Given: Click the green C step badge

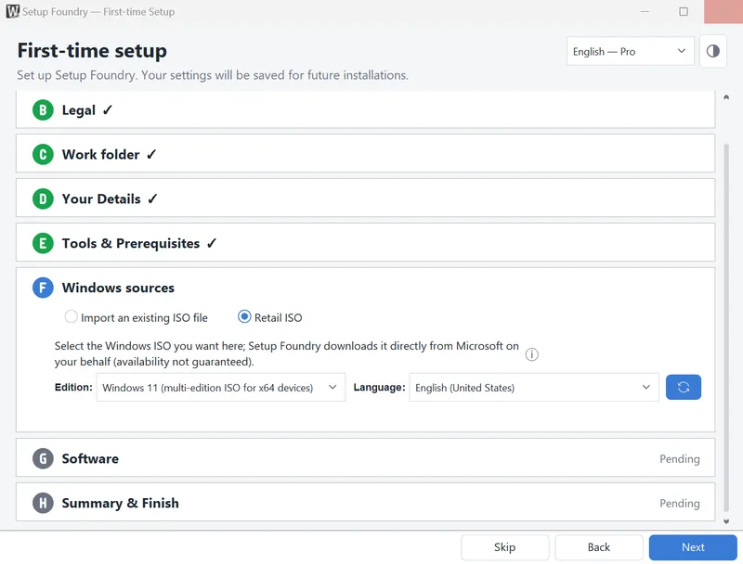Looking at the screenshot, I should click(43, 155).
